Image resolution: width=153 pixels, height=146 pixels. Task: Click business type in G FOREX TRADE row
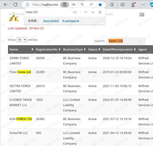pyautogui.click(x=71, y=105)
